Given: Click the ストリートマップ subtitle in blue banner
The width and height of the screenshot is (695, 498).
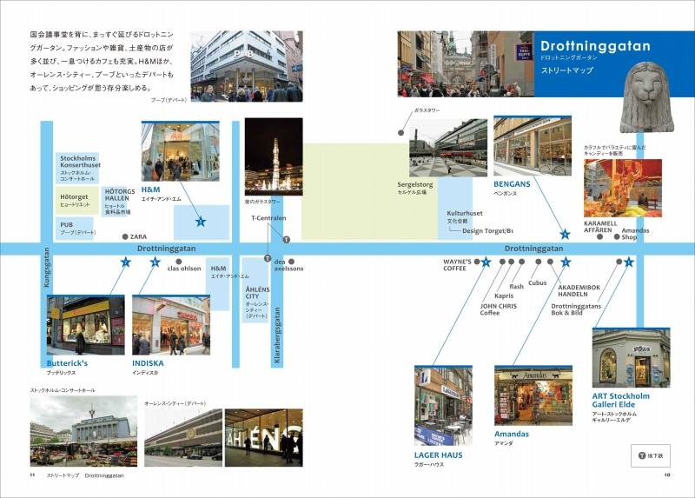Looking at the screenshot, I should pos(567,70).
